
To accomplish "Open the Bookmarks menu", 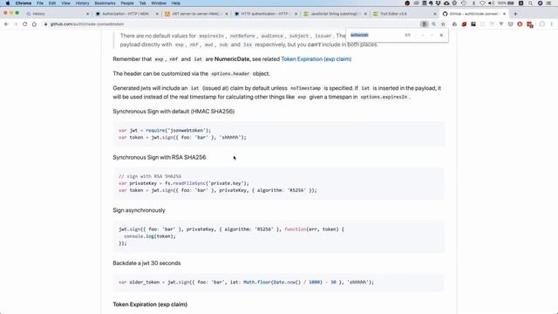I will (x=105, y=3).
